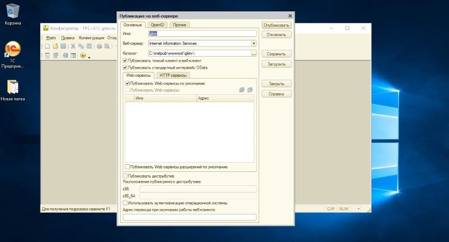Click the Open file toolbar icon in Конфигуратор
This screenshot has width=449, height=242.
coord(55,46)
